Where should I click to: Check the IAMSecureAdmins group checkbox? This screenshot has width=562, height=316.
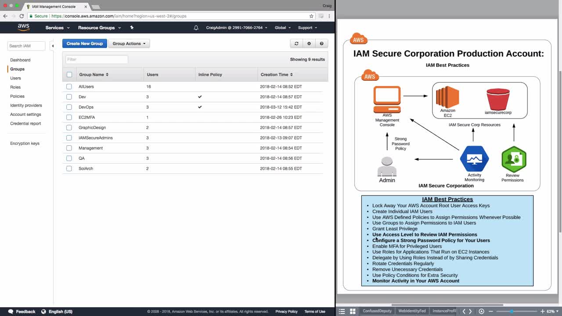click(x=69, y=138)
